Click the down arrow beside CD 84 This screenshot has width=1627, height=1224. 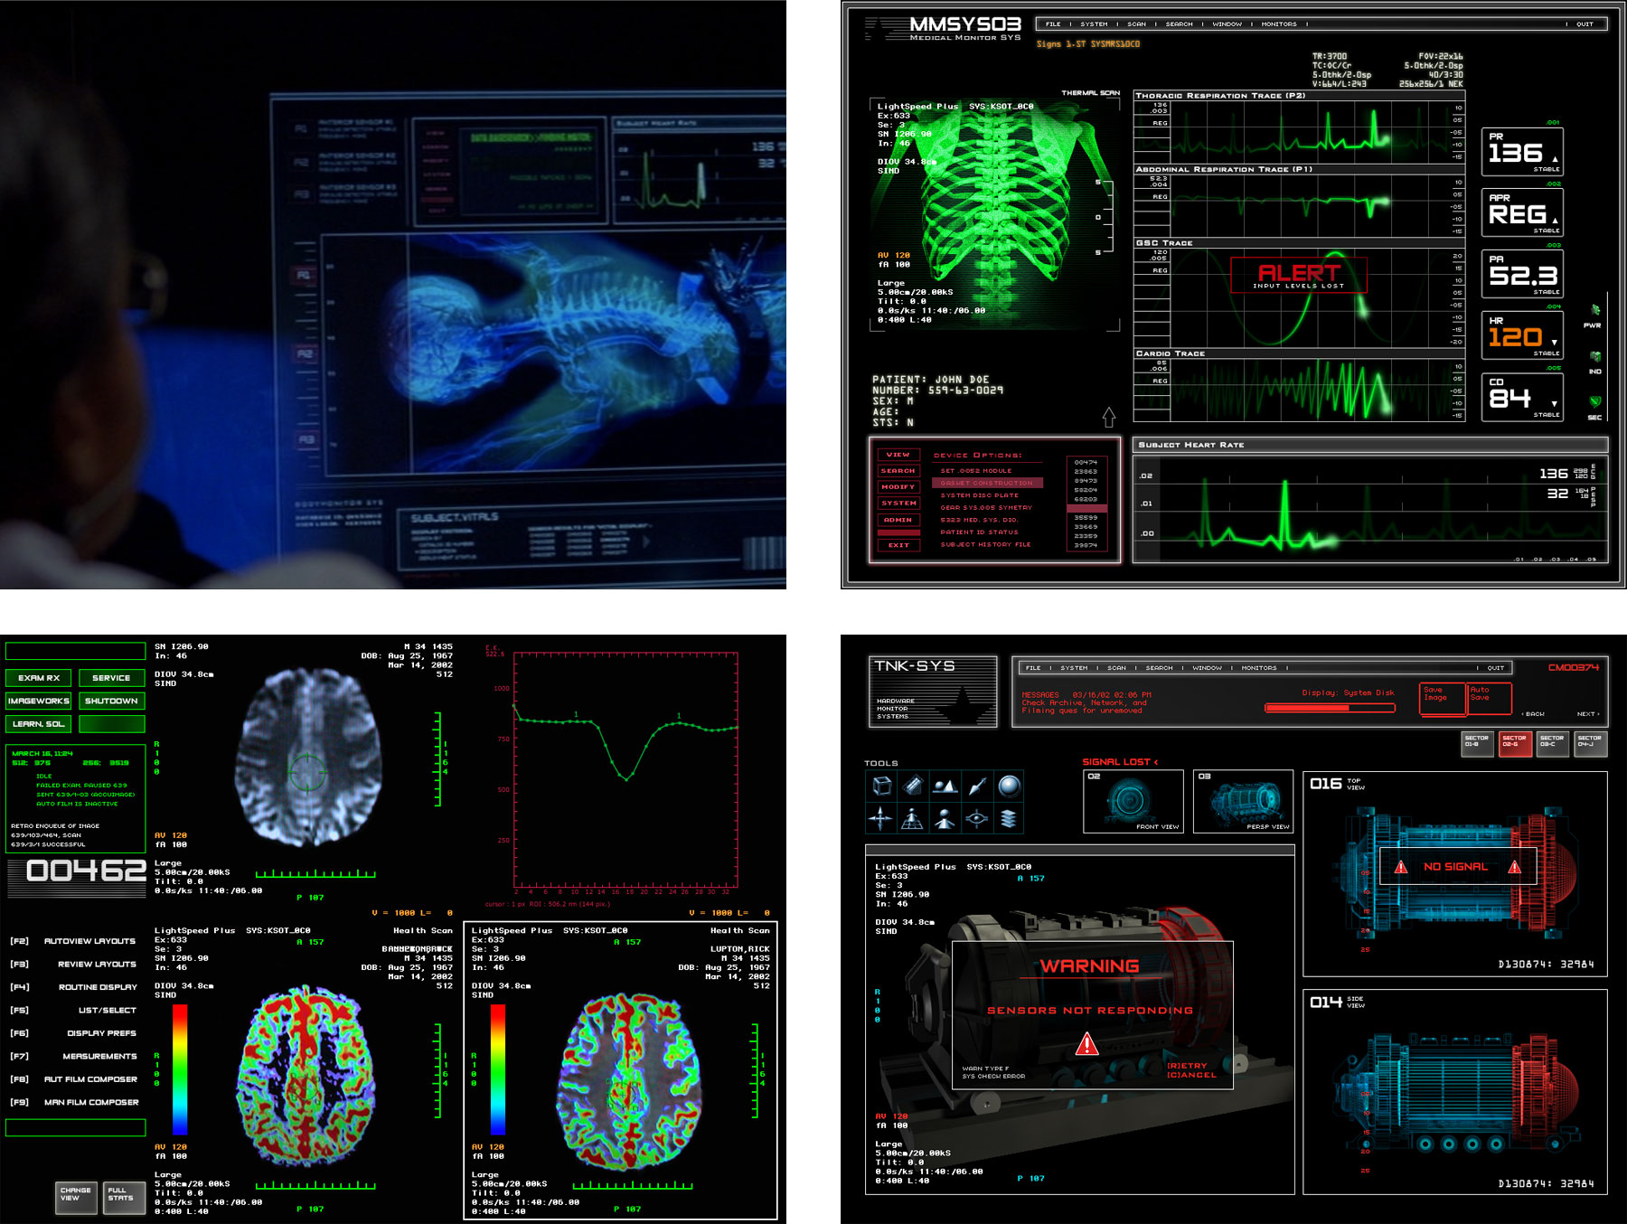click(x=1555, y=404)
